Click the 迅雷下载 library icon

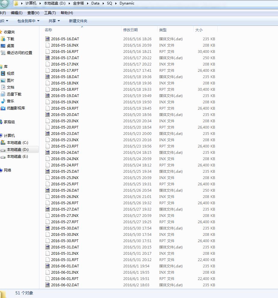[x=3, y=94]
